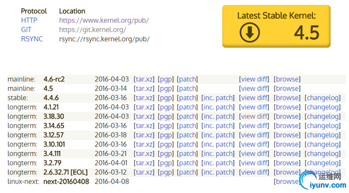Open pgp signature for mainline 4.5
349x193 pixels.
pyautogui.click(x=166, y=88)
